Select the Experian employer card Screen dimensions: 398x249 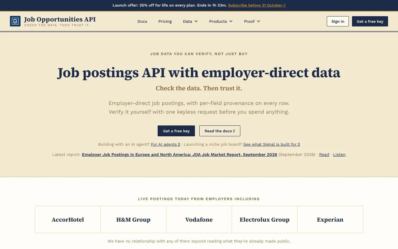pos(330,219)
